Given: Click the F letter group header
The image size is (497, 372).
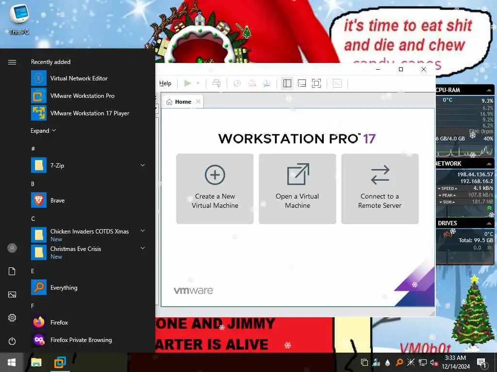Looking at the screenshot, I should click(x=33, y=306).
